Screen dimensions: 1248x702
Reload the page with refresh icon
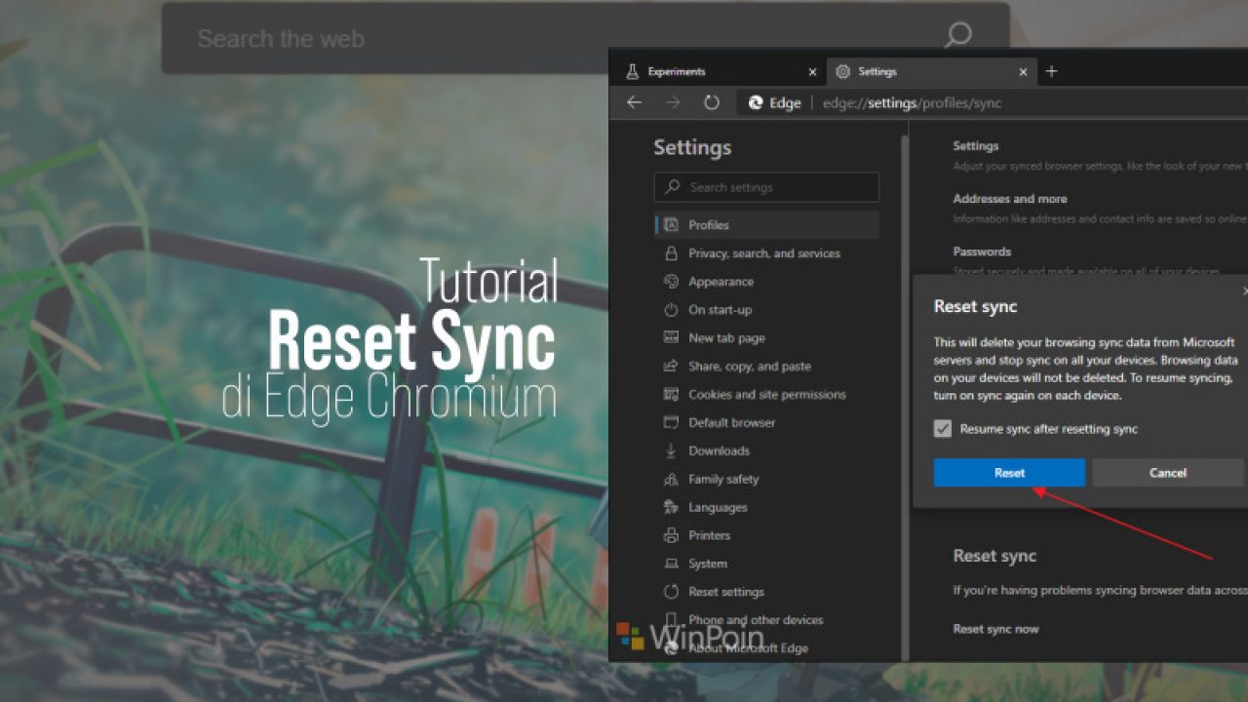712,102
